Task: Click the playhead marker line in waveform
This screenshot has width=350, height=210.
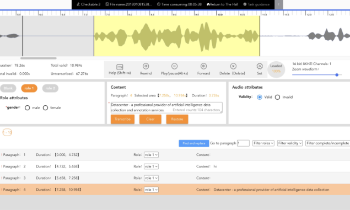Action: pyautogui.click(x=23, y=36)
